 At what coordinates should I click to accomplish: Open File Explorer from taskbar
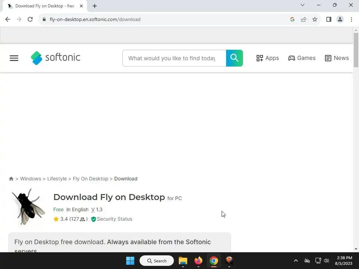coord(183,261)
